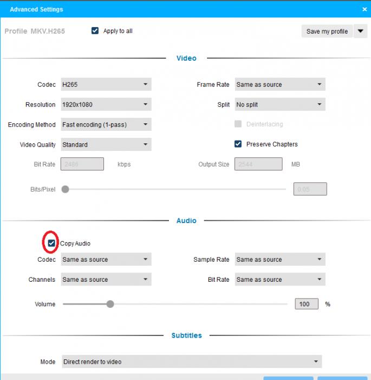The image size is (371, 380).
Task: Open the arrow menu beside Save my profile
Action: 361,31
